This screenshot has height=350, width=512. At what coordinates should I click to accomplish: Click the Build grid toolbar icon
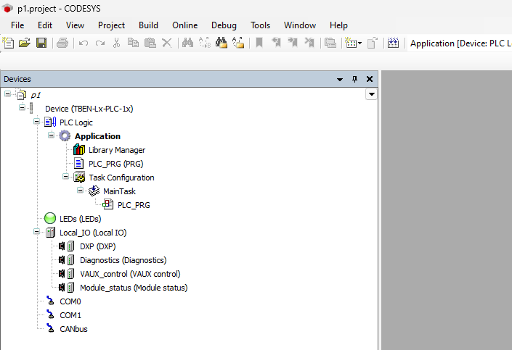point(393,43)
